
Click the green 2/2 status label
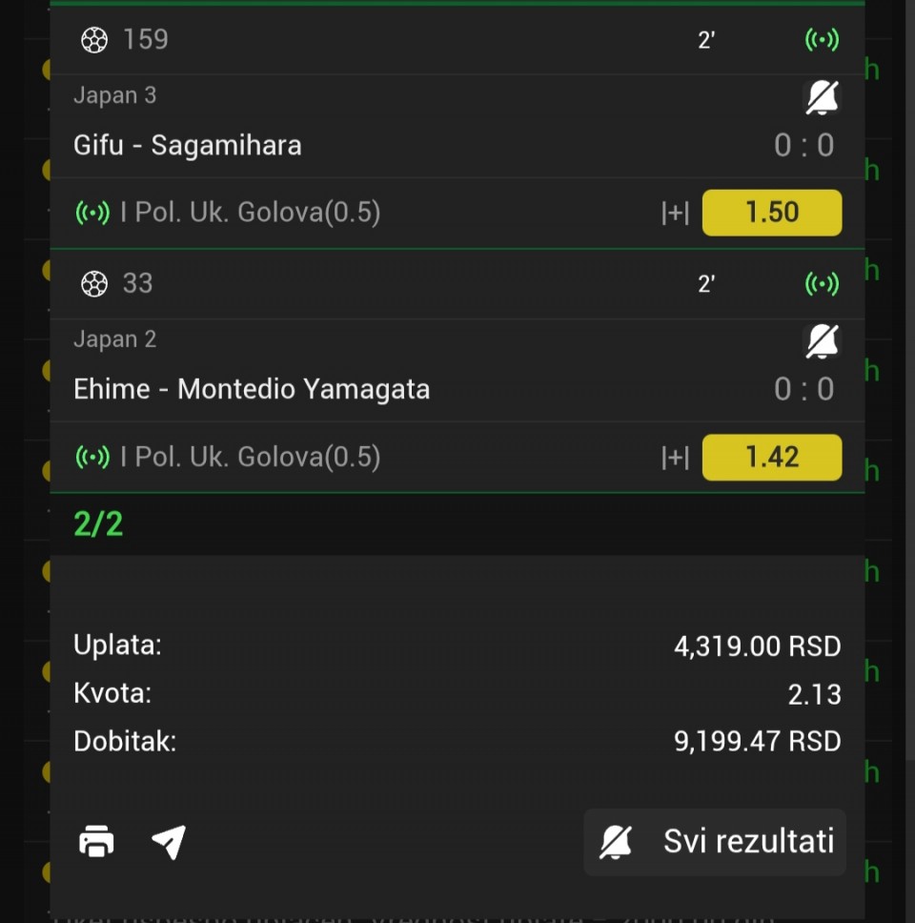click(x=98, y=523)
